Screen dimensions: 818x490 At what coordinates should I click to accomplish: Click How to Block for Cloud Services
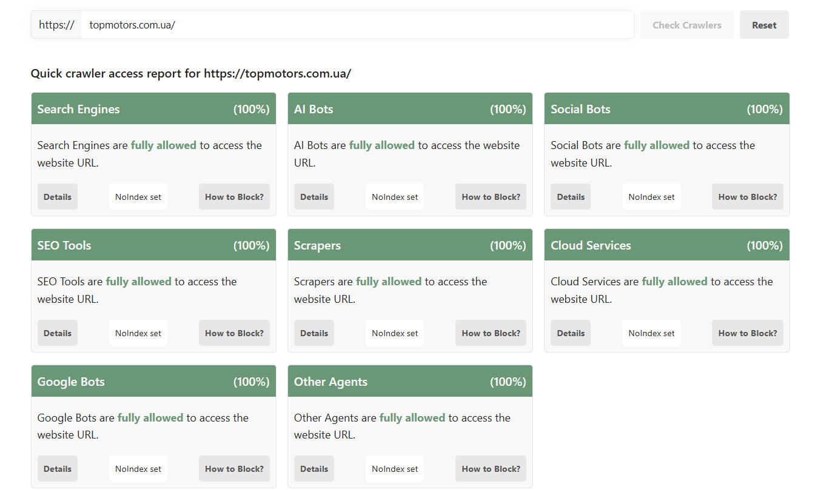(747, 333)
